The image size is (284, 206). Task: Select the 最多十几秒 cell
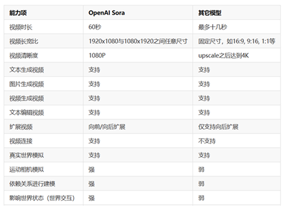coord(212,27)
